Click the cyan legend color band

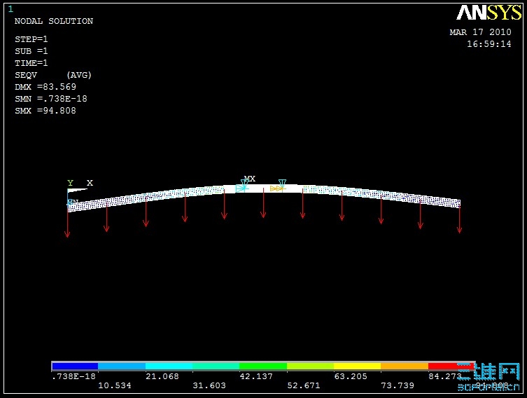[x=169, y=366]
